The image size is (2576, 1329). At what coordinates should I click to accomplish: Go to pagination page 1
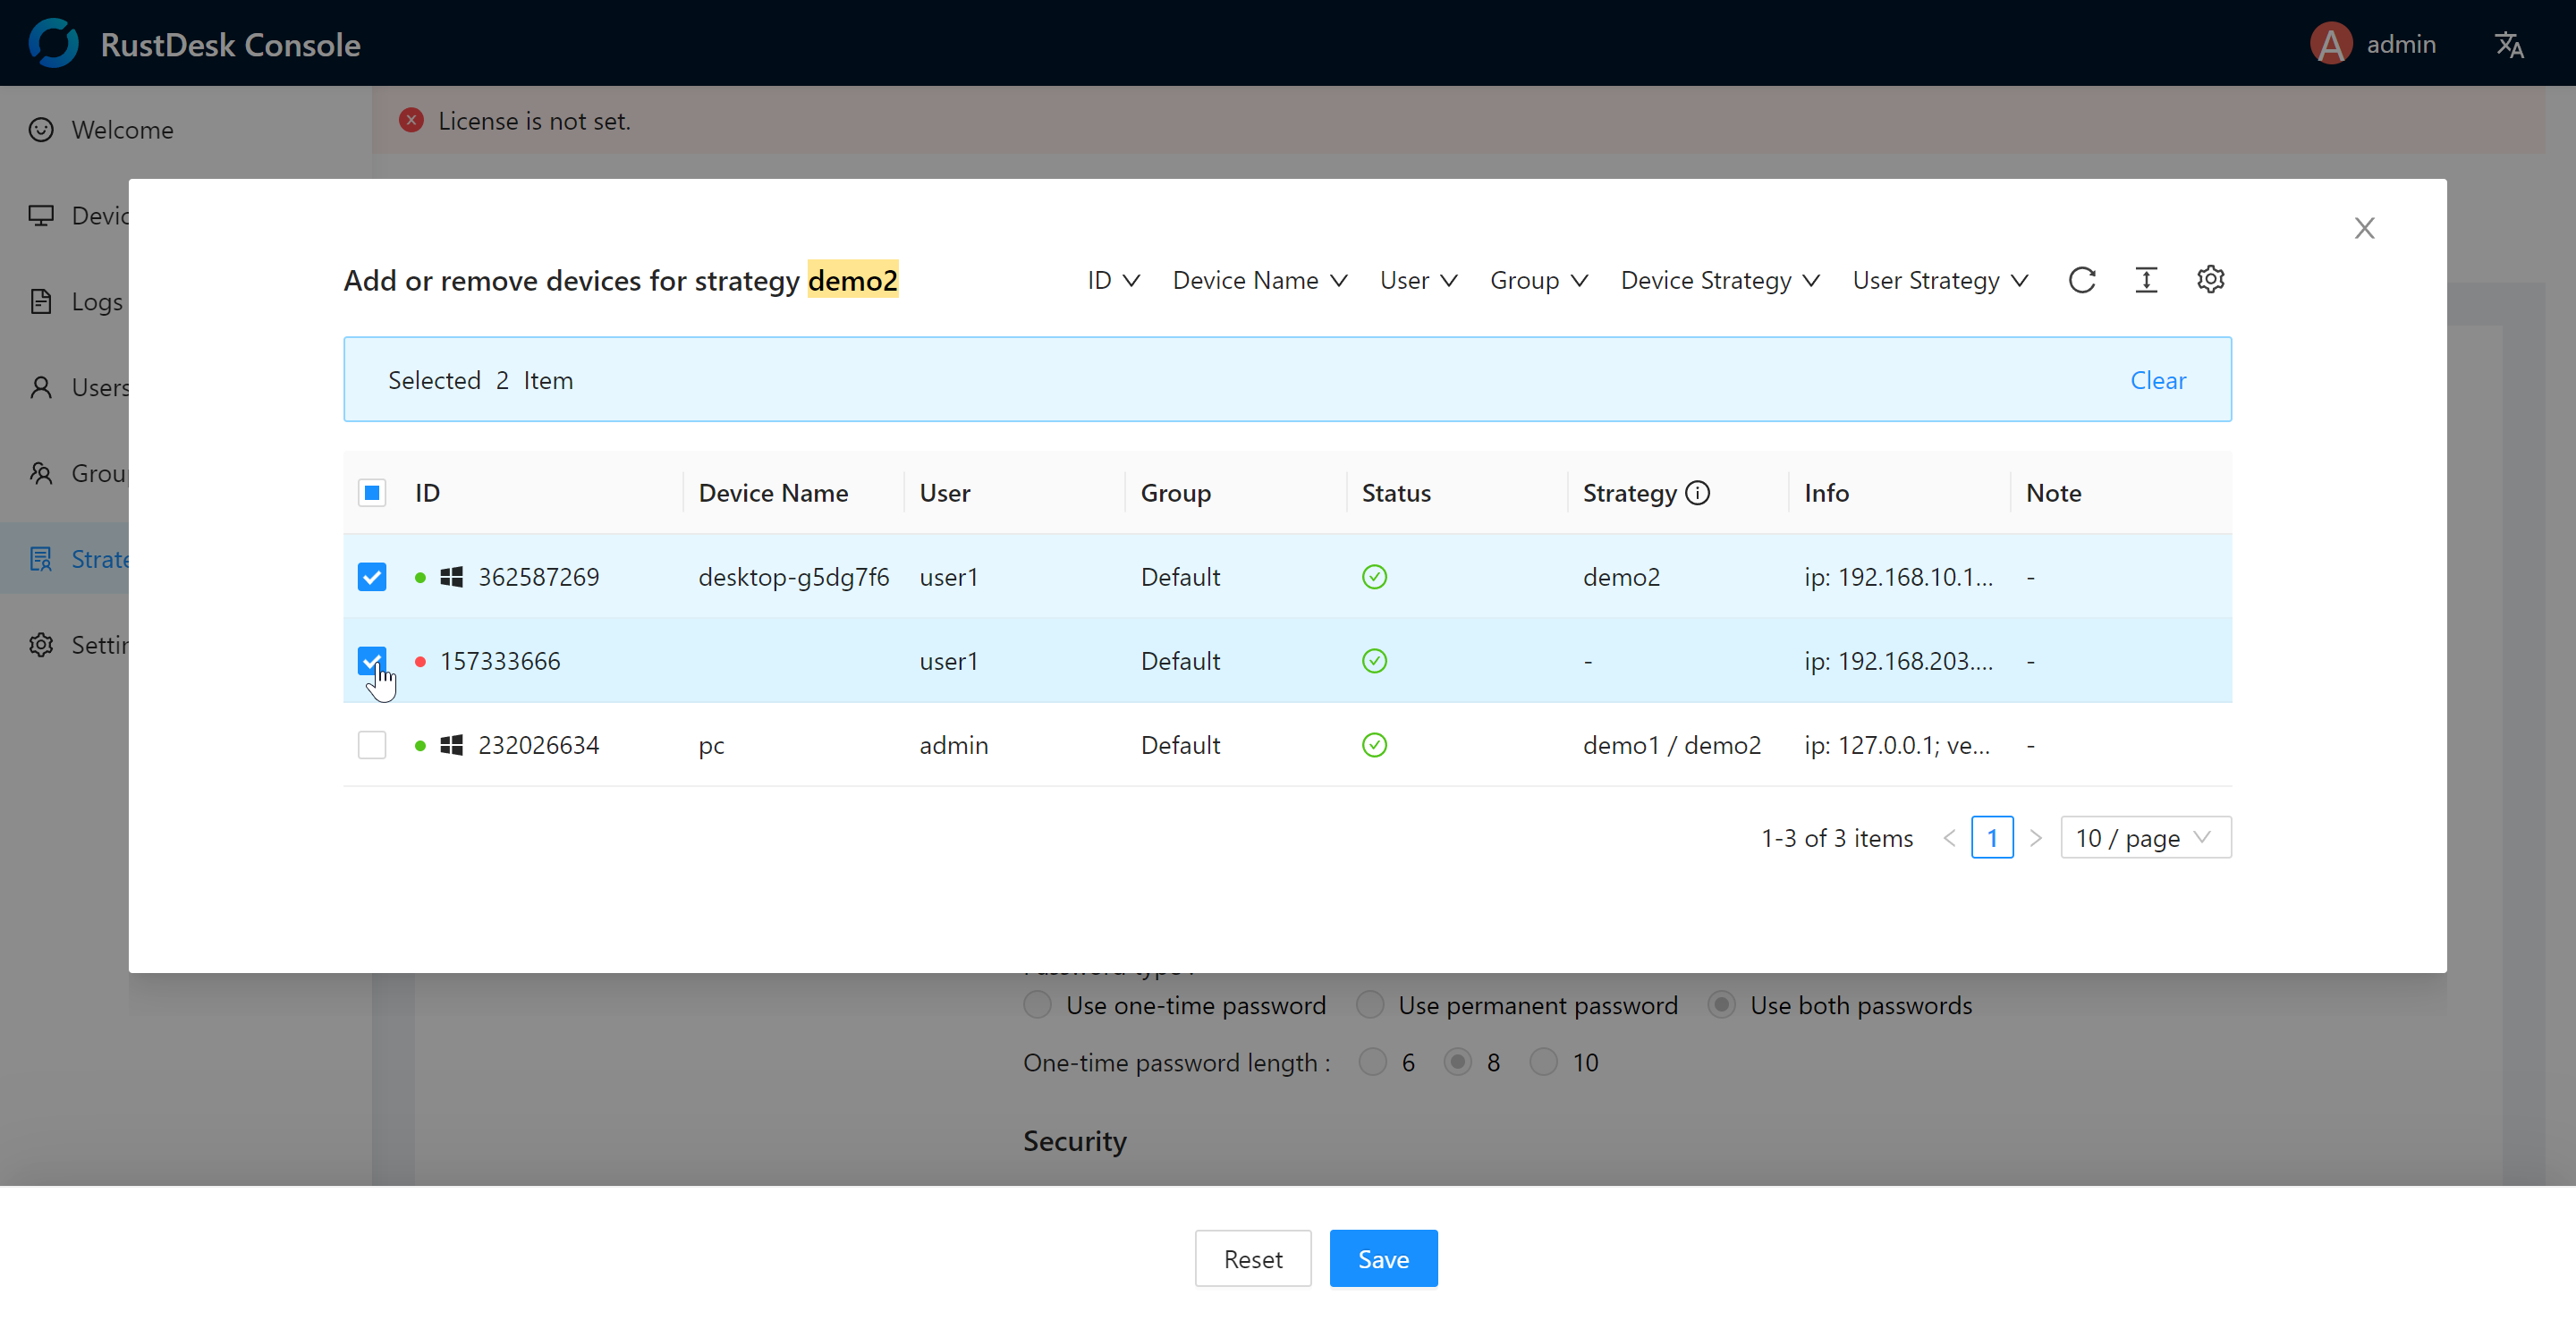(x=1991, y=838)
